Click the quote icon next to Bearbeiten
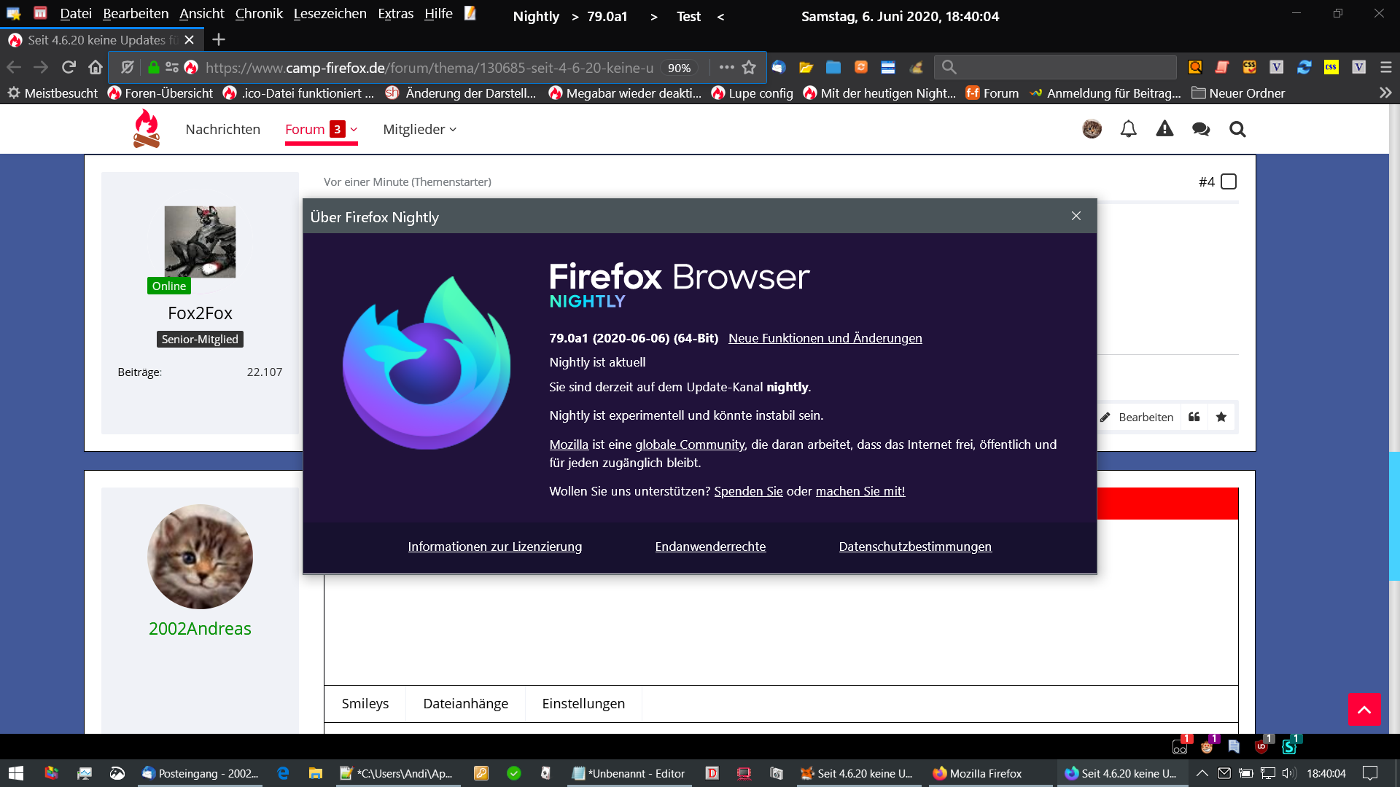 [x=1194, y=417]
